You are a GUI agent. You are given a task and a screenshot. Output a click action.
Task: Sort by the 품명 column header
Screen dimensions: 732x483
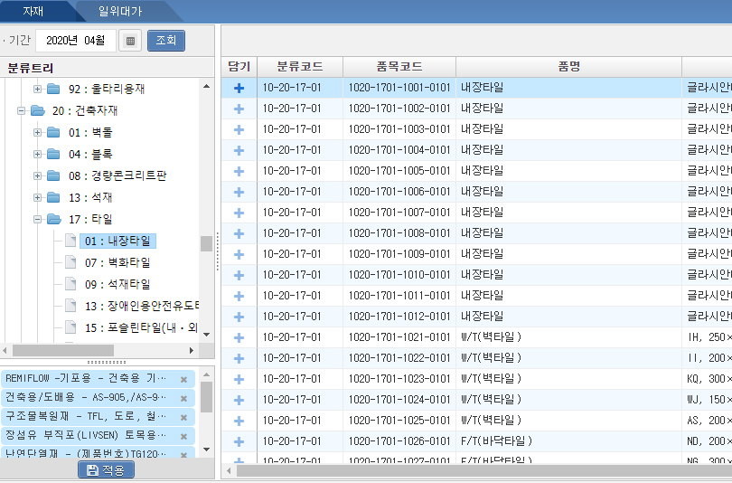click(569, 67)
